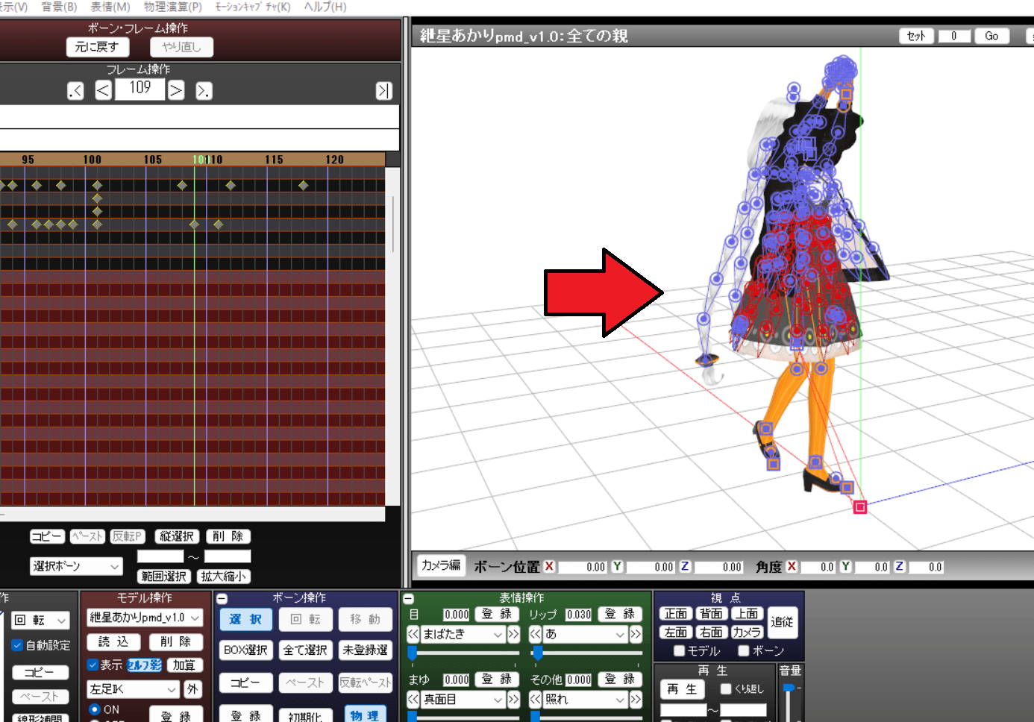Click the '<<' arrow beside まばたき
The width and height of the screenshot is (1034, 722).
413,634
